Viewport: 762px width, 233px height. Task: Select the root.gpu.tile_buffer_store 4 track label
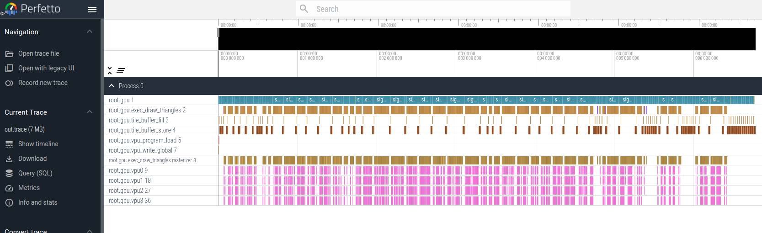[x=142, y=130]
